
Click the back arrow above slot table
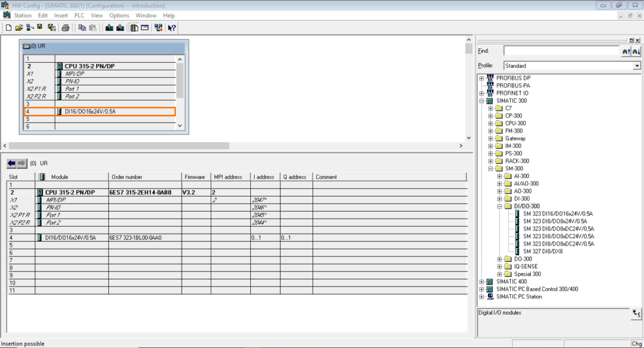(11, 163)
